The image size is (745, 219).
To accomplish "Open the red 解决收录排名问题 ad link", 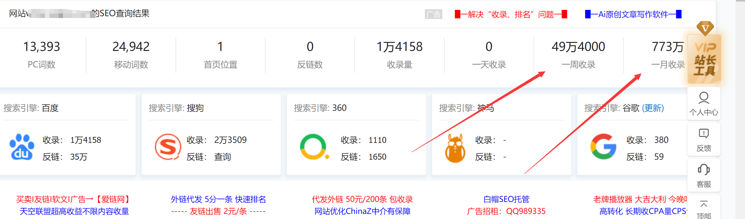I will (511, 14).
